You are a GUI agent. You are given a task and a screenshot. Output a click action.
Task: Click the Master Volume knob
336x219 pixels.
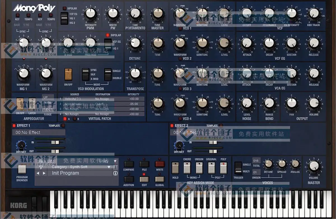(314, 167)
